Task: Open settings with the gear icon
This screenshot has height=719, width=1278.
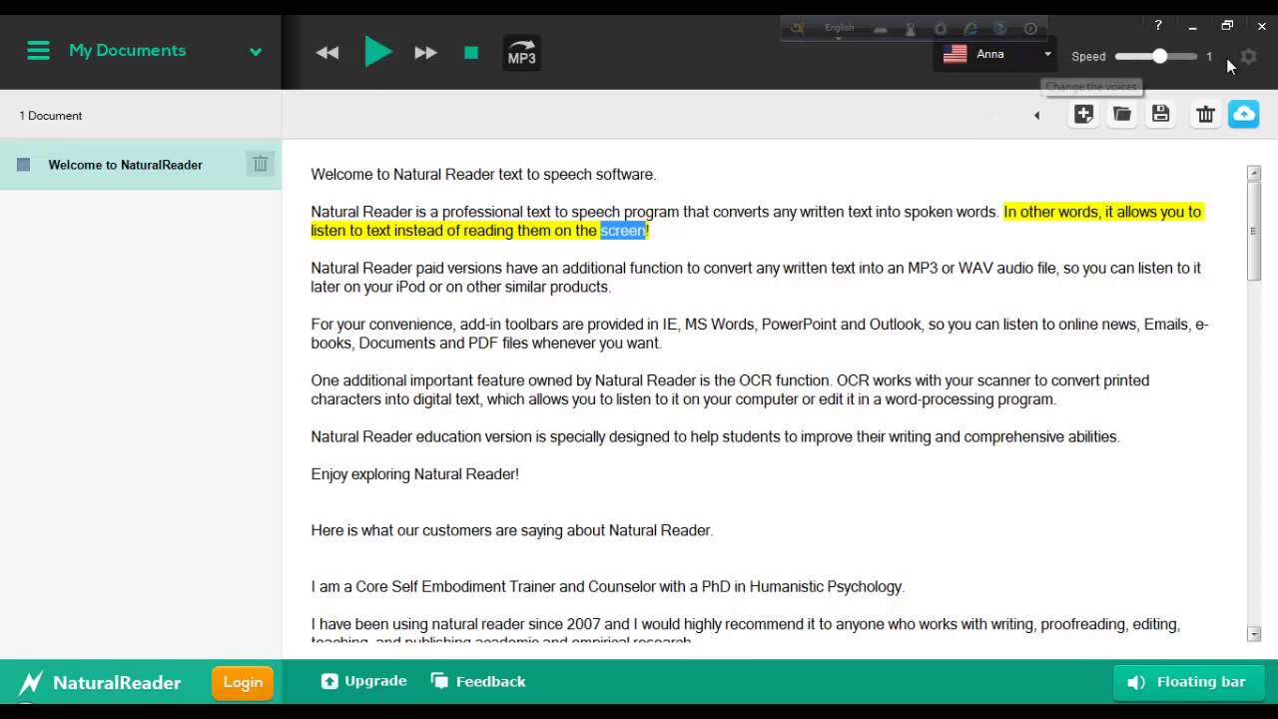Action: [1248, 57]
